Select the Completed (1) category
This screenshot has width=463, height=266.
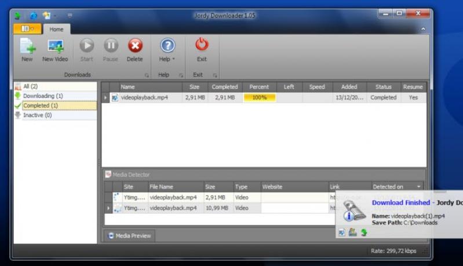point(56,105)
